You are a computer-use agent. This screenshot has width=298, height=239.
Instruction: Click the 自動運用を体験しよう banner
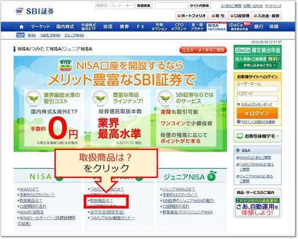click(258, 207)
